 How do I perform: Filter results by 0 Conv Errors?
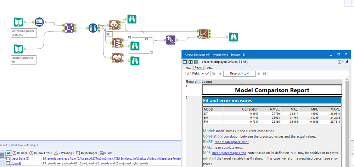pyautogui.click(x=40, y=153)
